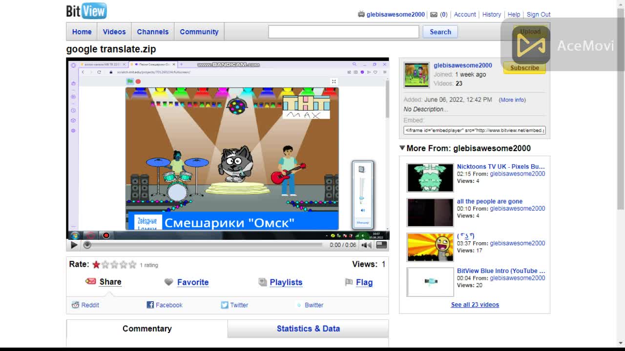Click the Sign Out link

tap(539, 15)
